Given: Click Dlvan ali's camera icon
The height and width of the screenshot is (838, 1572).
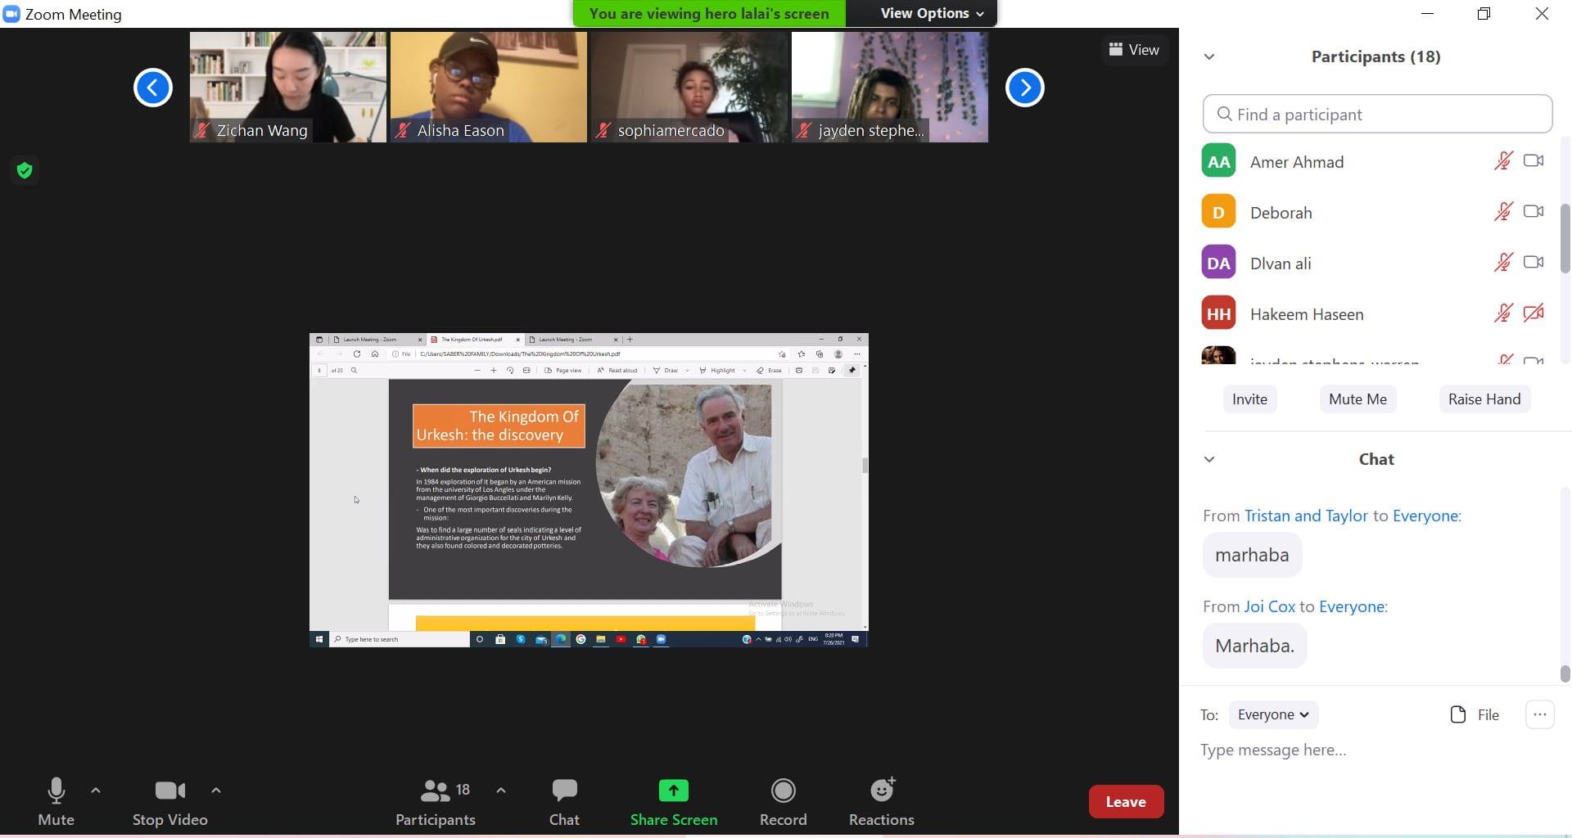Looking at the screenshot, I should tap(1534, 263).
